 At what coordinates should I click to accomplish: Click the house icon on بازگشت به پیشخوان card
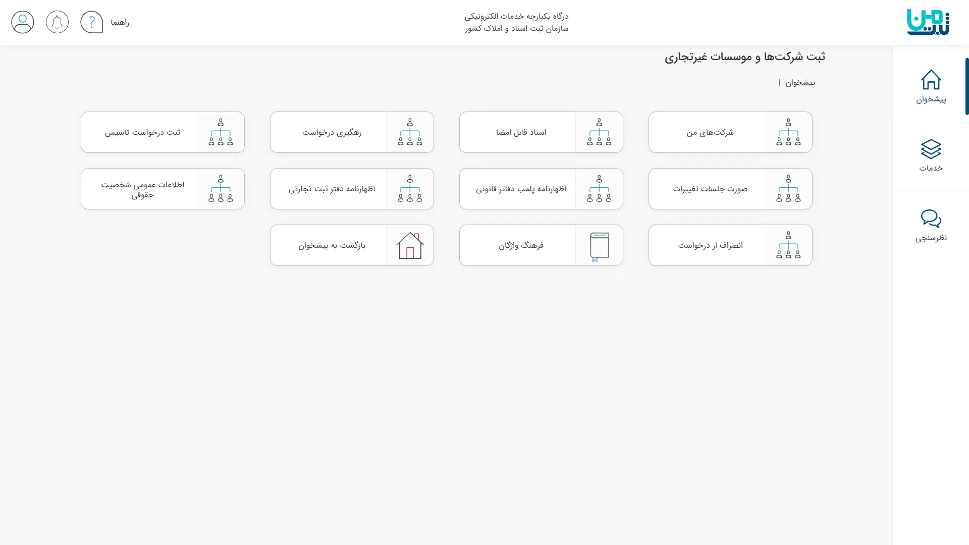[x=410, y=245]
